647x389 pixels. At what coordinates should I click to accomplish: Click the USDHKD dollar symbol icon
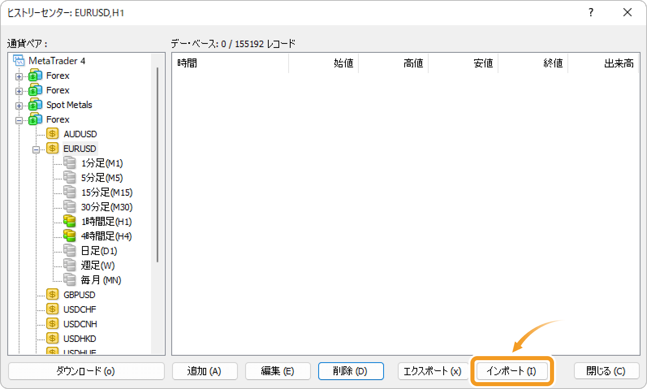click(x=52, y=338)
